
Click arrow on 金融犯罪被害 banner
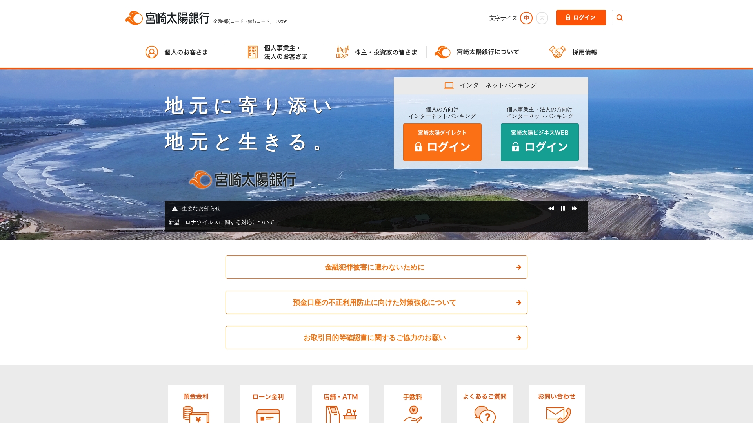tap(518, 267)
